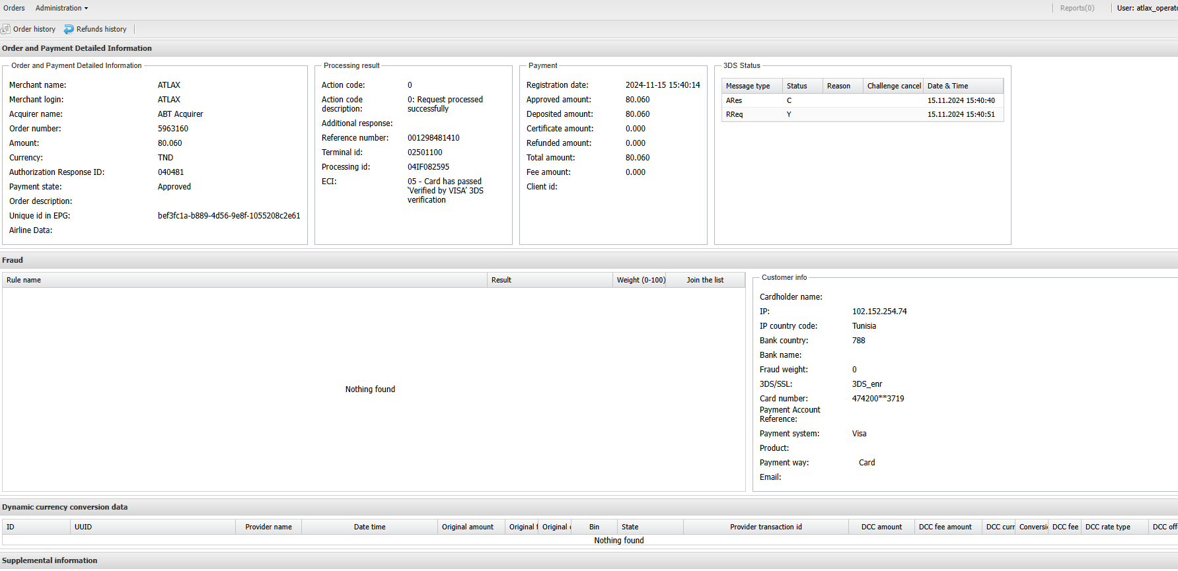The width and height of the screenshot is (1178, 571).
Task: Expand the Supplemental information section
Action: [50, 560]
